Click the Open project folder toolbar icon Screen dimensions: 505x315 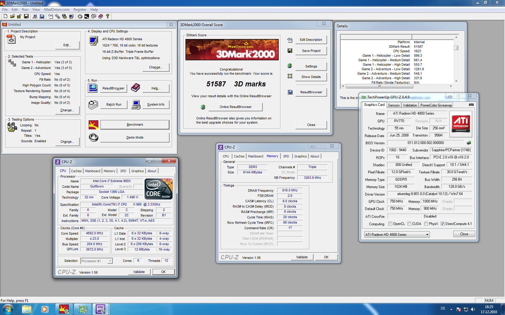[x=12, y=16]
